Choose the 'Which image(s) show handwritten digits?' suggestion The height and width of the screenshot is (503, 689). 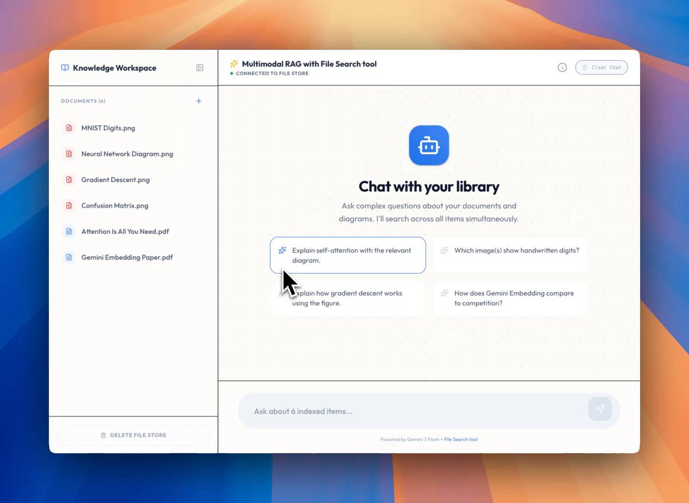pos(510,255)
